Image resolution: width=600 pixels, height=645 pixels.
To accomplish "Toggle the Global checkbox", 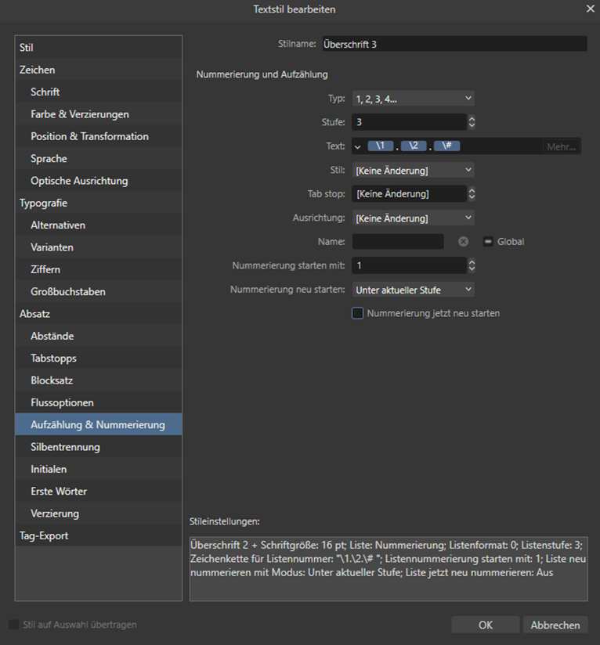I will click(488, 241).
